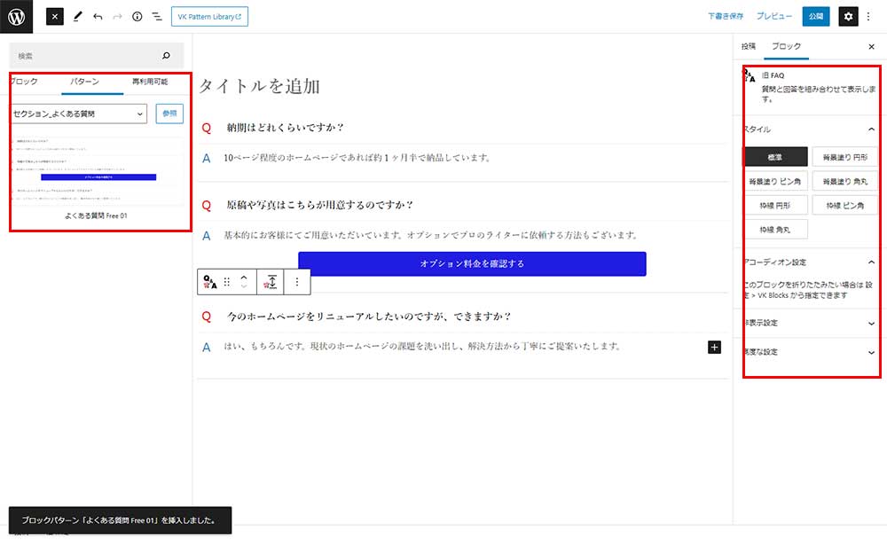Click the 公開 publish button
Screen dimensions: 887x556
coord(816,16)
